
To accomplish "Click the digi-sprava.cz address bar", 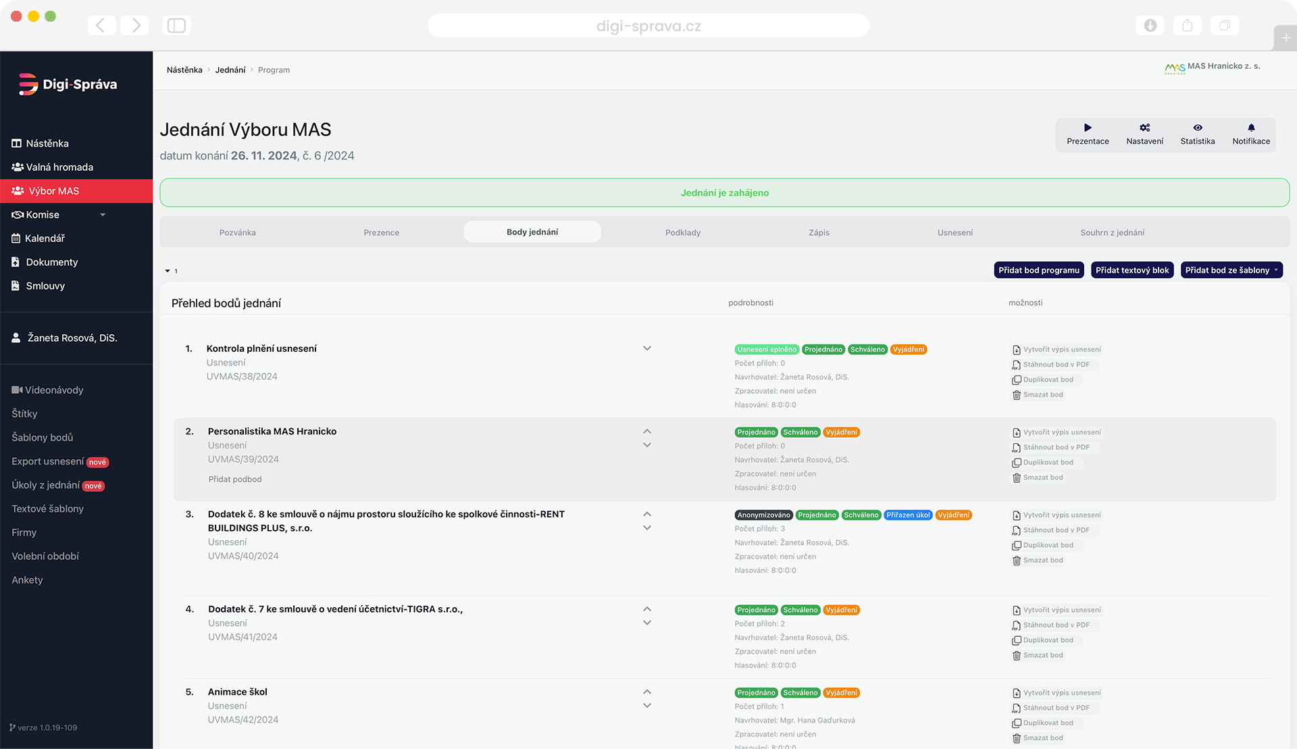I will coord(648,26).
